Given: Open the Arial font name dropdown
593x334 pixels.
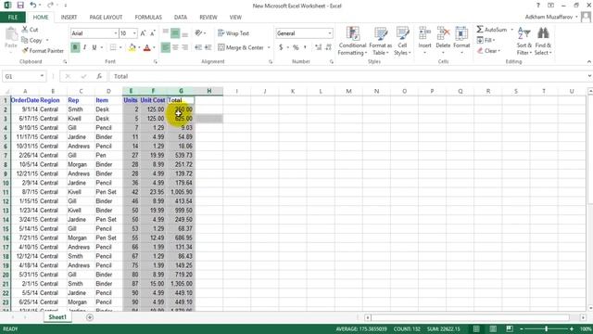Looking at the screenshot, I should click(115, 33).
